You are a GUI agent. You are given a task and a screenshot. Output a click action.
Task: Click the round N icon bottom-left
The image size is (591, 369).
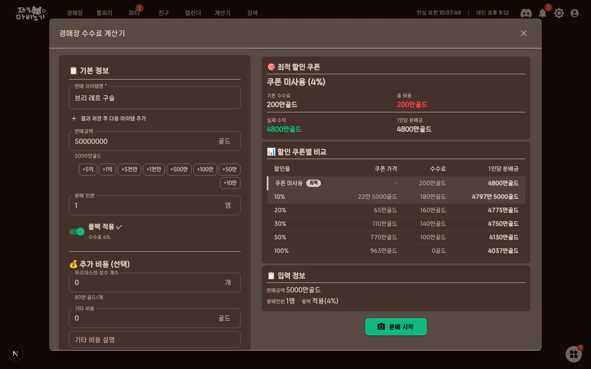click(x=16, y=353)
